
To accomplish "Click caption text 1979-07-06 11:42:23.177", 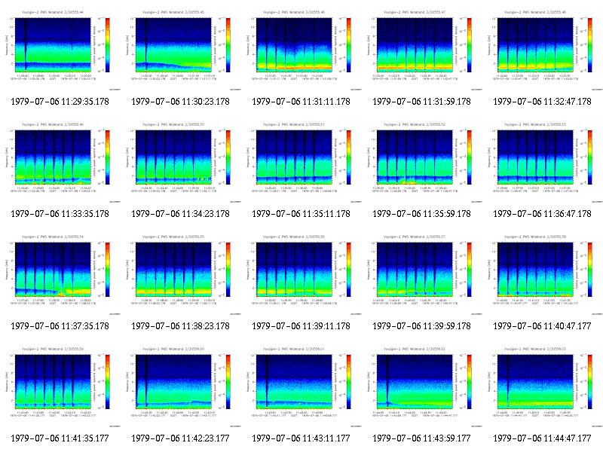I will click(x=181, y=438).
